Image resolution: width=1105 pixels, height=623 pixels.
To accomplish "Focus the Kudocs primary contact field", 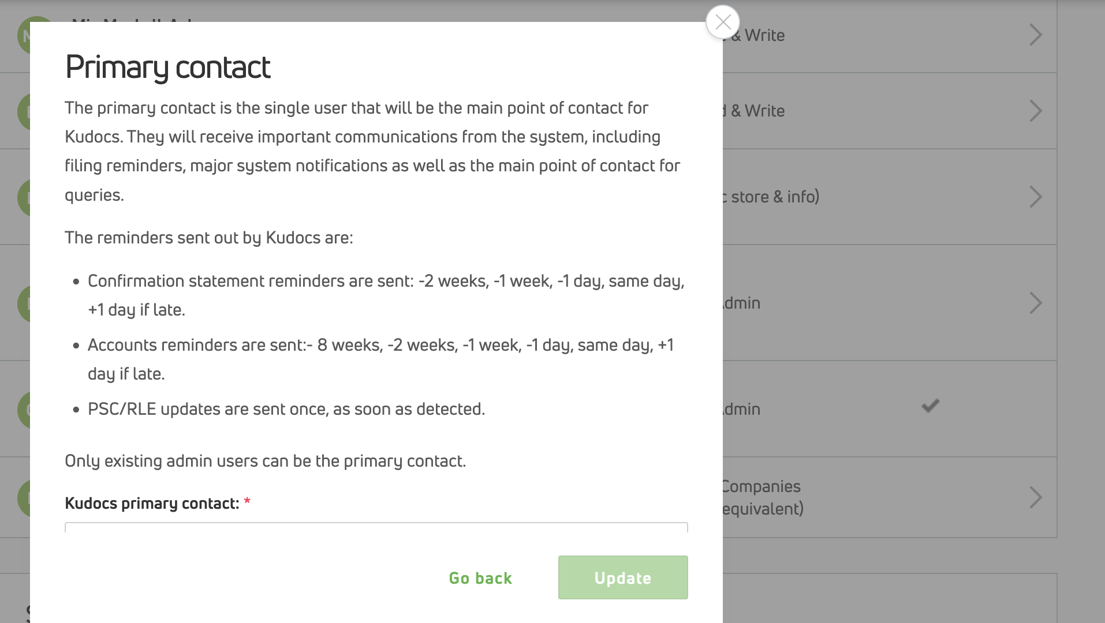I will coord(376,527).
